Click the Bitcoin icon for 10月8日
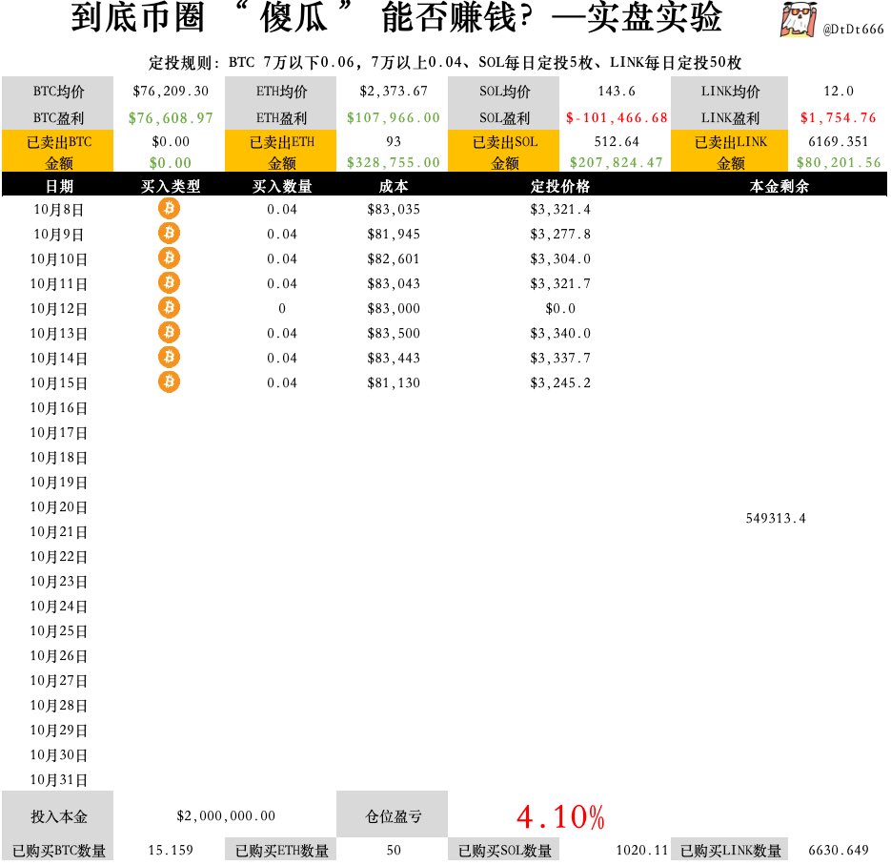The height and width of the screenshot is (865, 891). coord(169,208)
